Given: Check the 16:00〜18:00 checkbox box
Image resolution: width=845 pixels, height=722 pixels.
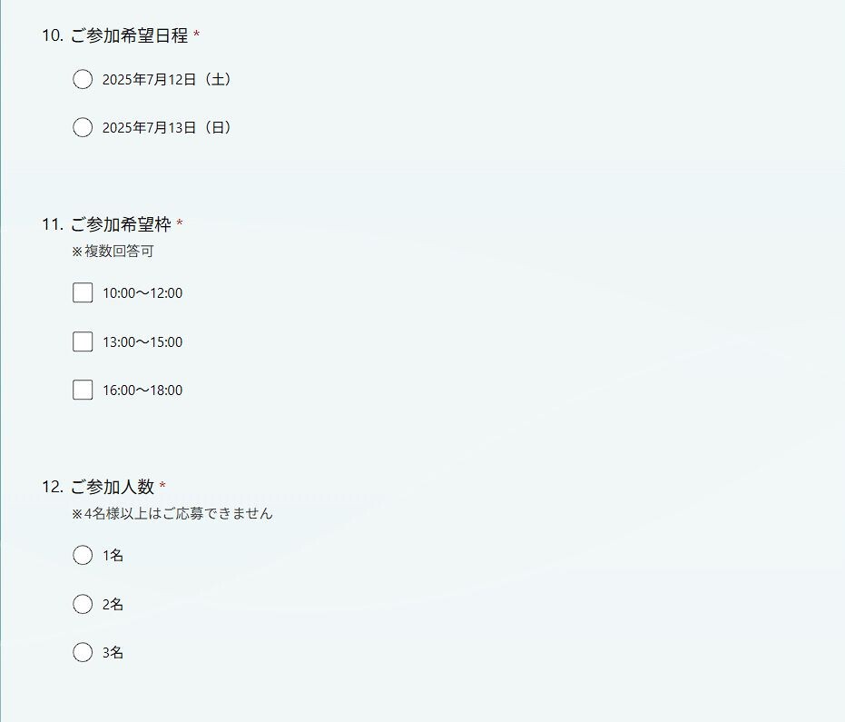Looking at the screenshot, I should pyautogui.click(x=83, y=390).
